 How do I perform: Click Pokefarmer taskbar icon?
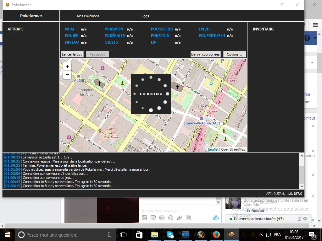tap(232, 235)
